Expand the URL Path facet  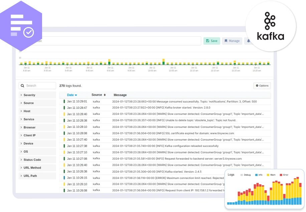tap(37, 176)
